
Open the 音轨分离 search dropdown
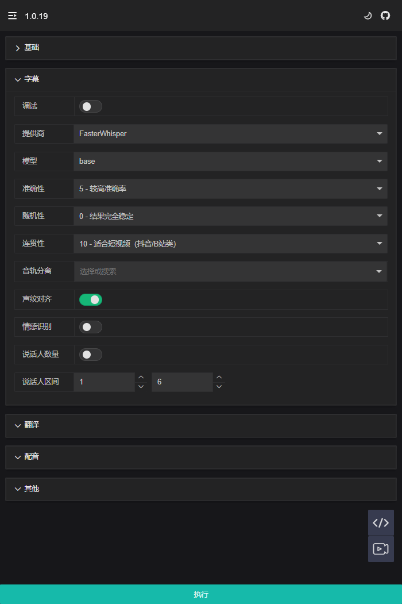230,271
